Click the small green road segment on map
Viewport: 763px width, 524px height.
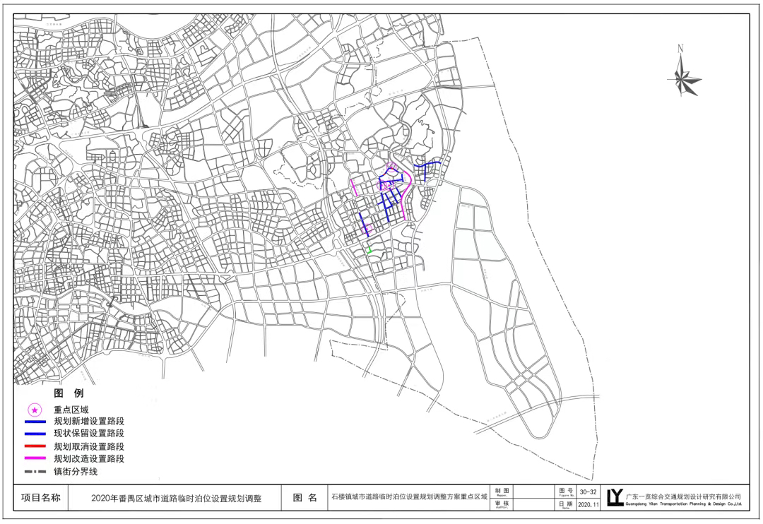(x=369, y=248)
